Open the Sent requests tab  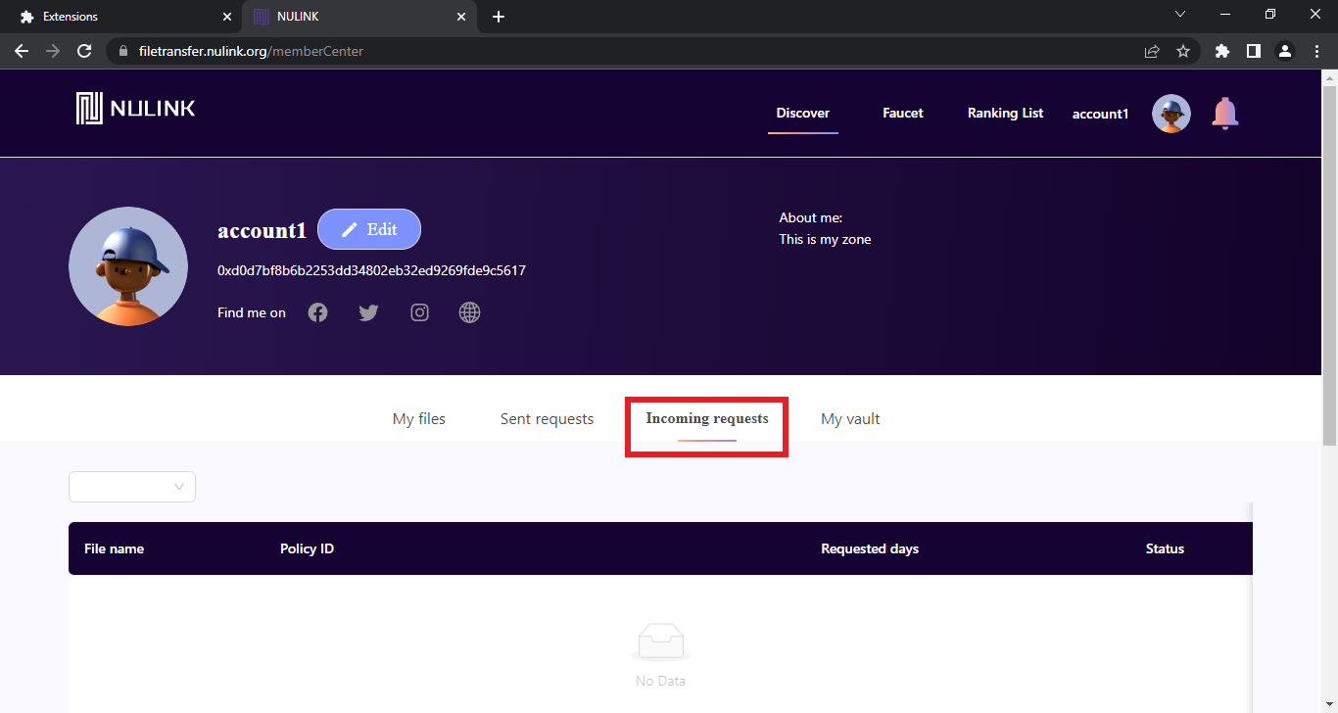pyautogui.click(x=547, y=419)
